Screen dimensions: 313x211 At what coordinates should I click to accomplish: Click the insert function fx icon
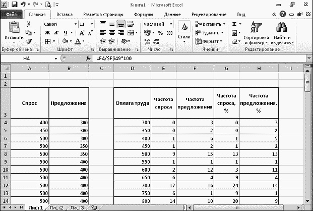89,59
